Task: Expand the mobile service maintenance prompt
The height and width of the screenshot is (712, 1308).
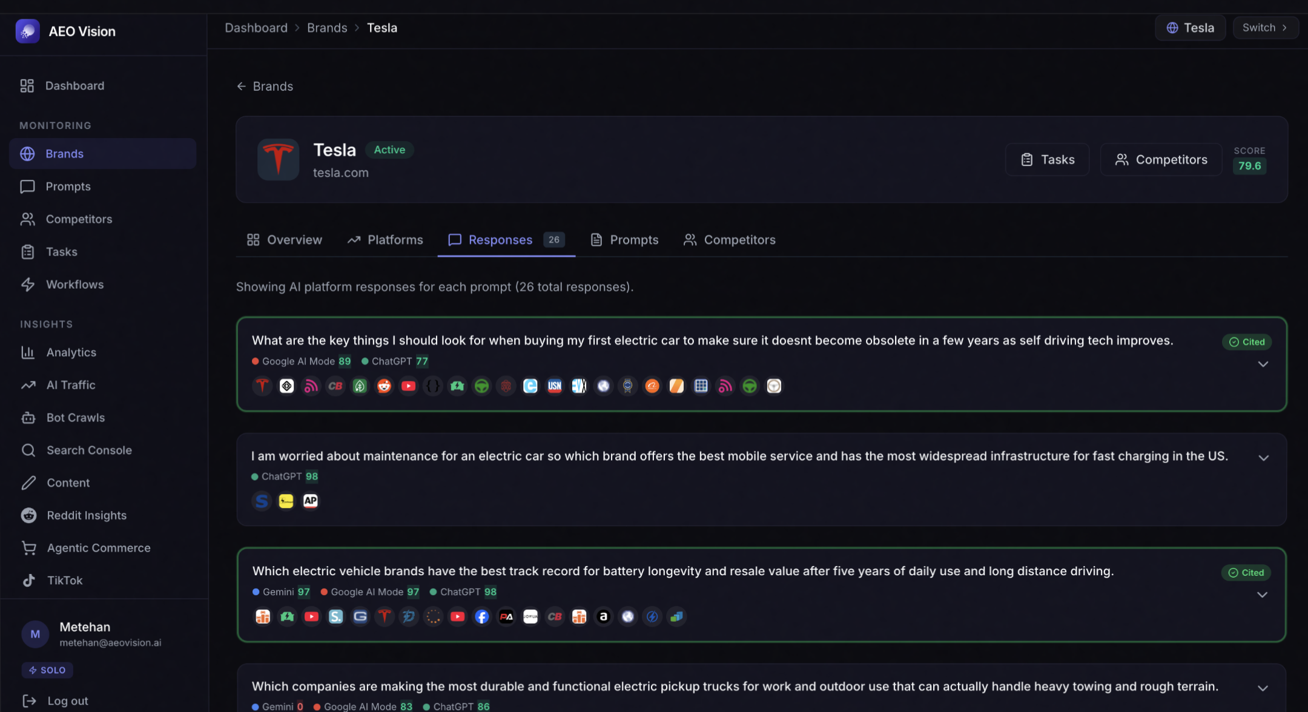Action: click(1263, 458)
